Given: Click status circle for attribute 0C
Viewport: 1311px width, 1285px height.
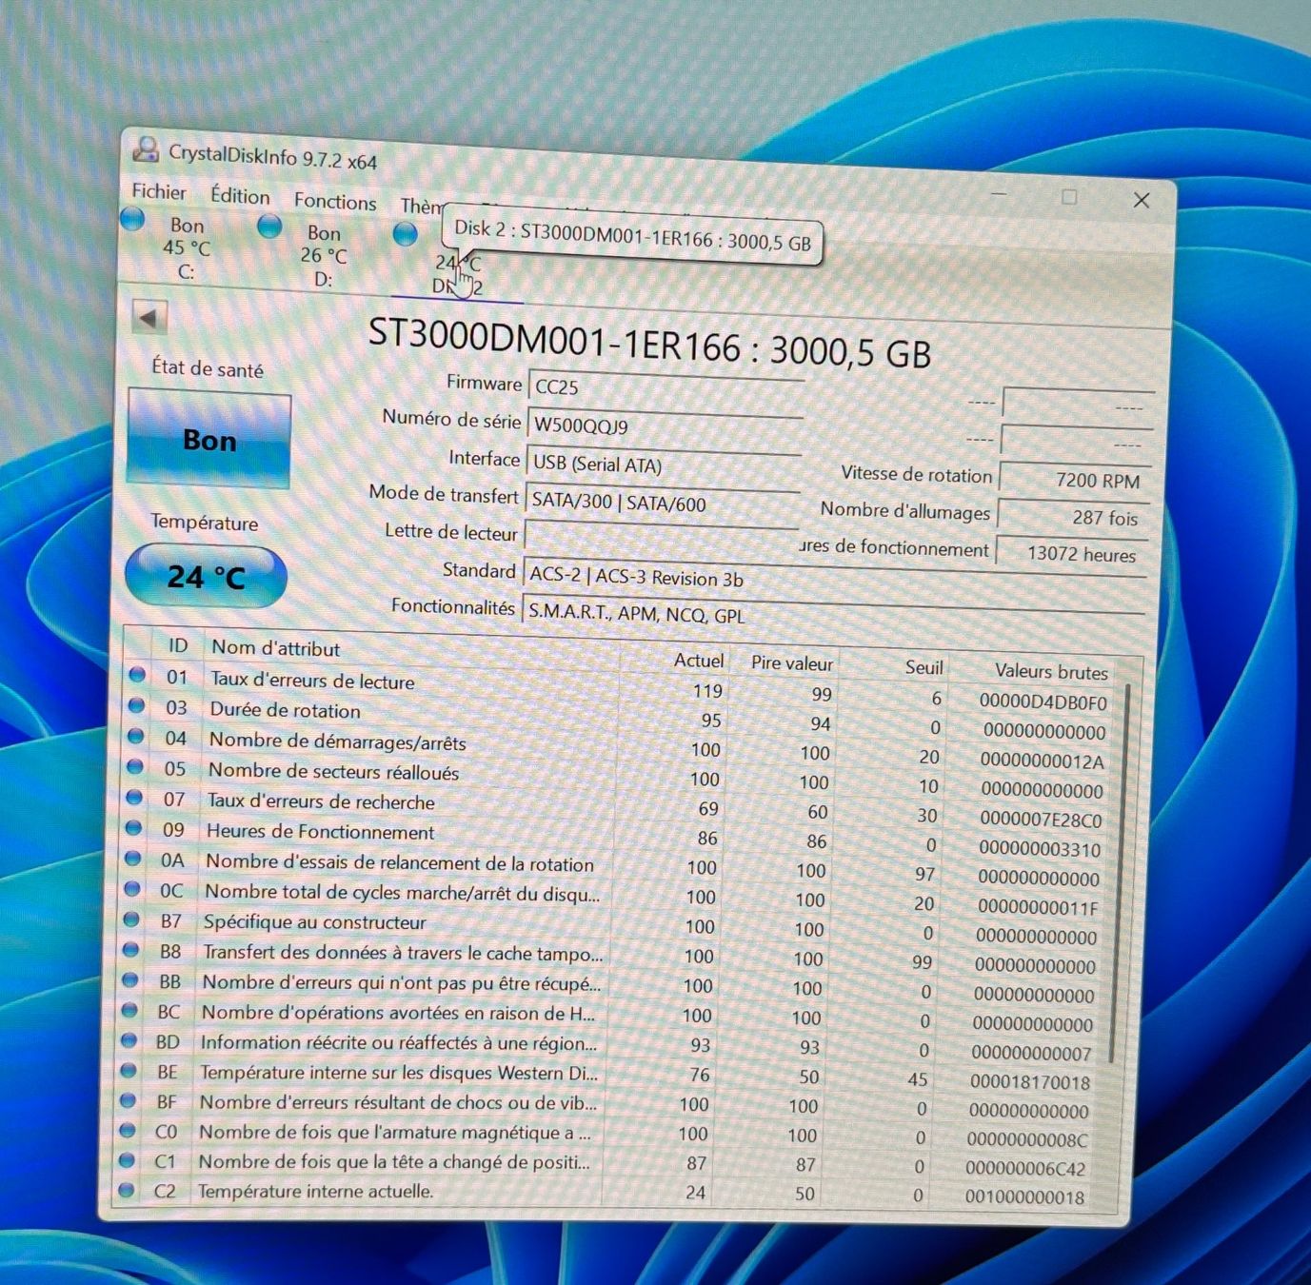Looking at the screenshot, I should pos(132,888).
